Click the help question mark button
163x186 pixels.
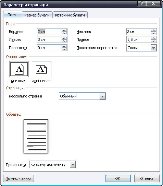pos(141,3)
